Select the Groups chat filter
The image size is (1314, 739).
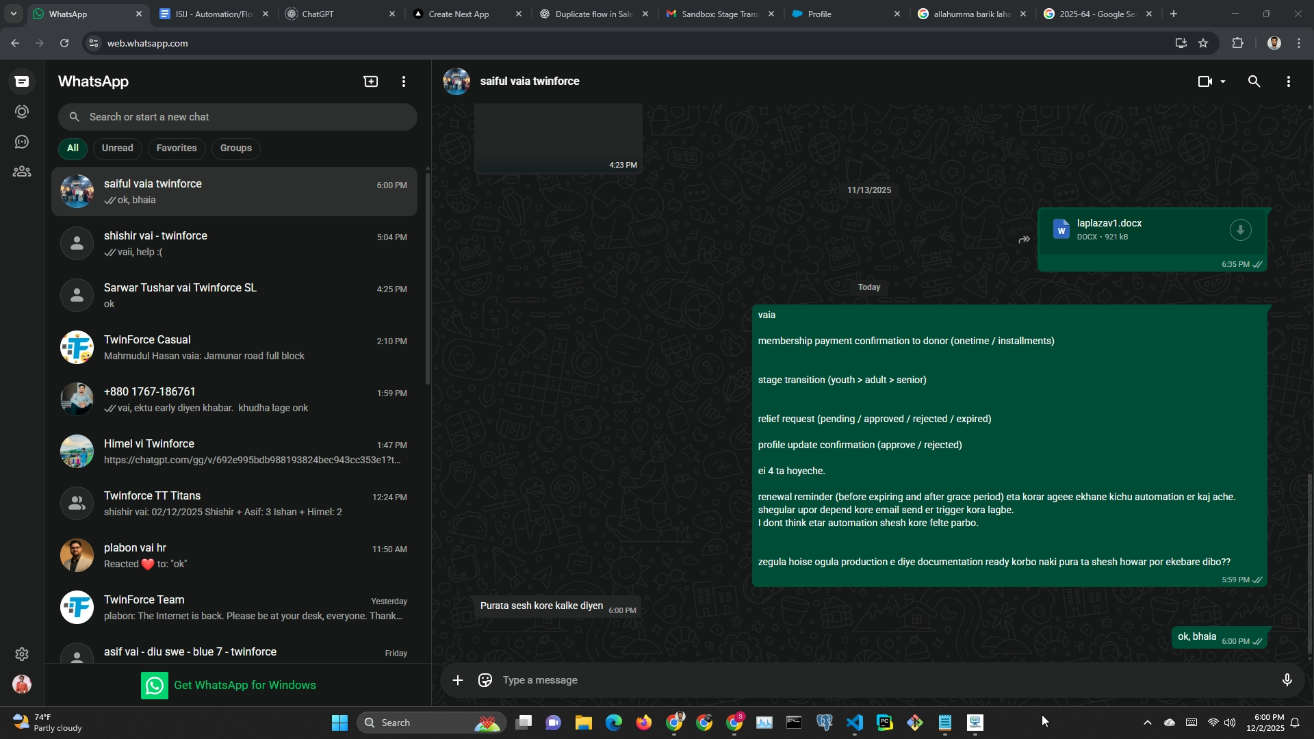[x=235, y=148]
